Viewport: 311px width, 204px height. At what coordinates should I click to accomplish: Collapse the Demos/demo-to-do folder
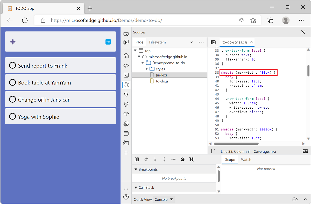click(x=143, y=63)
